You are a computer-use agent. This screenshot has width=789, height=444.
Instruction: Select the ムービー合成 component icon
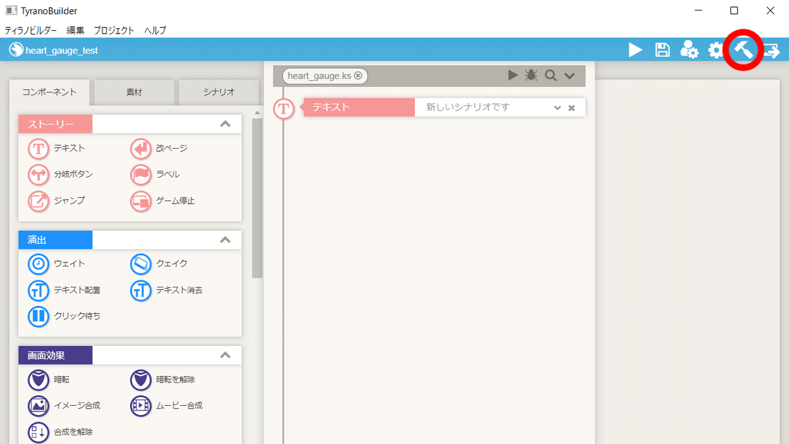pyautogui.click(x=141, y=406)
